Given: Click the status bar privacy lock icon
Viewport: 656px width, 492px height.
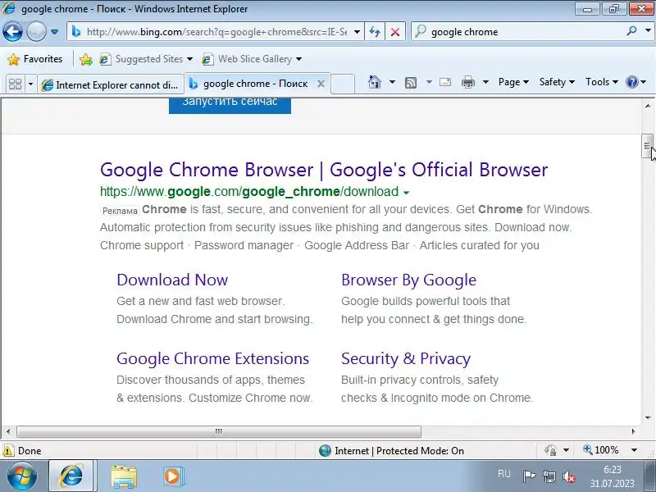Looking at the screenshot, I should pyautogui.click(x=550, y=450).
